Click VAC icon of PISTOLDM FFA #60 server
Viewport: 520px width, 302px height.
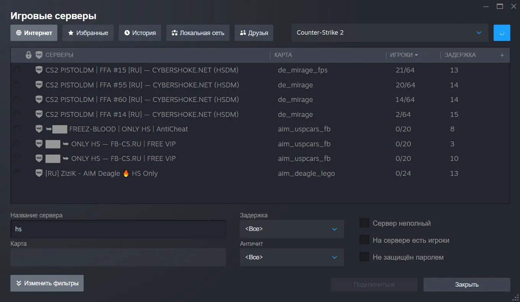(39, 99)
